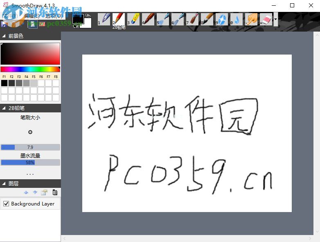Image resolution: width=320 pixels, height=242 pixels.
Task: Select the paintbrush tool numbered 8
Action: point(207,19)
